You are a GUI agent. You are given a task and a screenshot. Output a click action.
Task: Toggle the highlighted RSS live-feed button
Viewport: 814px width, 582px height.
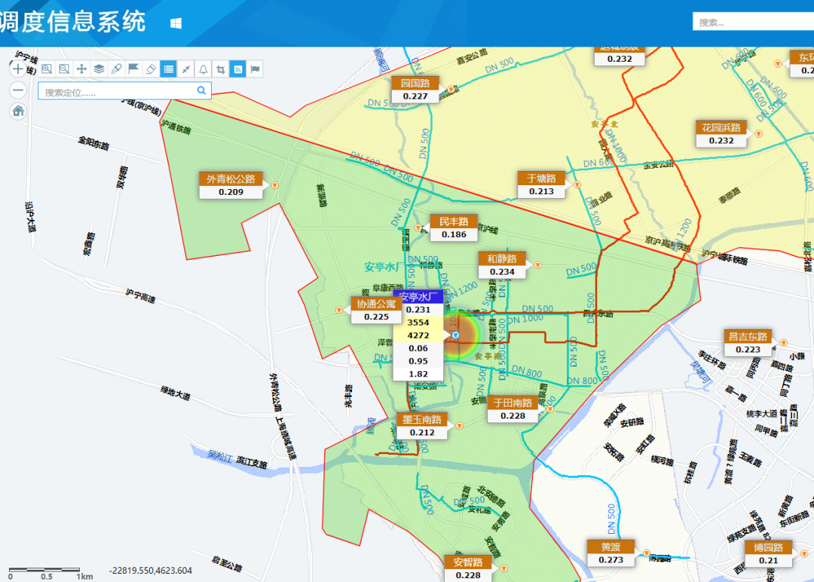[237, 69]
